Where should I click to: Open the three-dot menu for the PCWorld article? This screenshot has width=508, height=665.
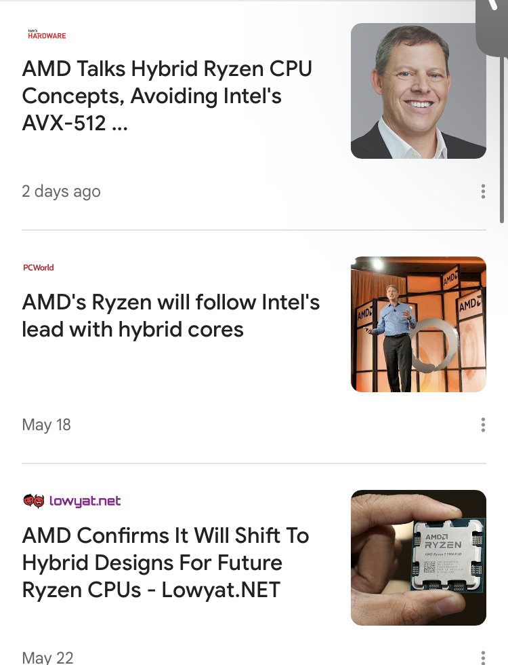[483, 425]
